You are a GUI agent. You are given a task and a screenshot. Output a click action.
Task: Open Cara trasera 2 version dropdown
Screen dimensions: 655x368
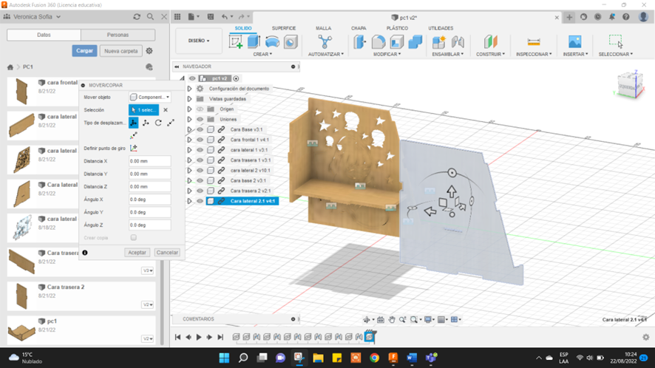[x=147, y=305]
